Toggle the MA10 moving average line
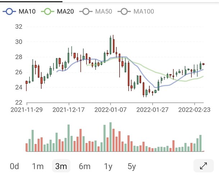The image size is (219, 179). (x=19, y=11)
